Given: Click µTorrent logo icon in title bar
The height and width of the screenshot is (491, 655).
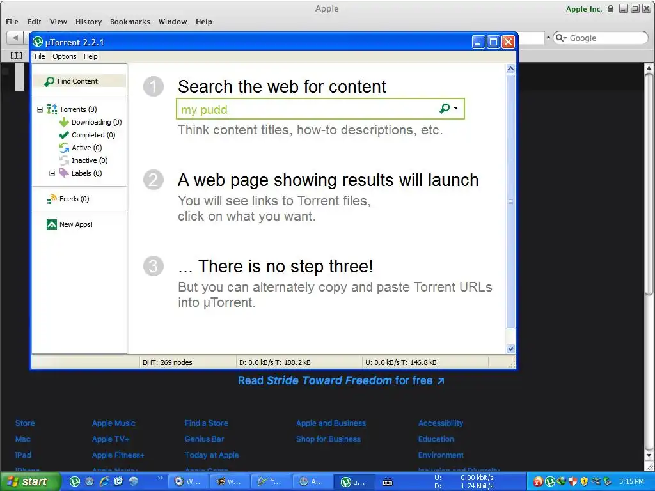Looking at the screenshot, I should [38, 42].
